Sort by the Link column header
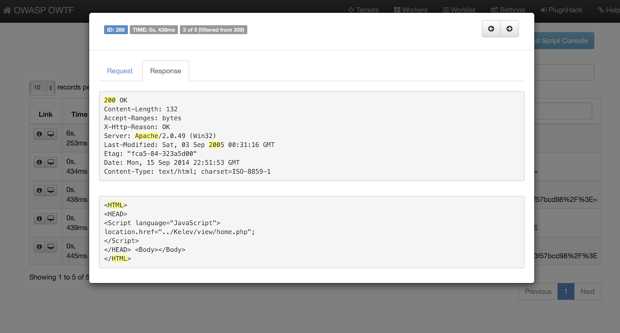This screenshot has width=620, height=333. tap(45, 114)
